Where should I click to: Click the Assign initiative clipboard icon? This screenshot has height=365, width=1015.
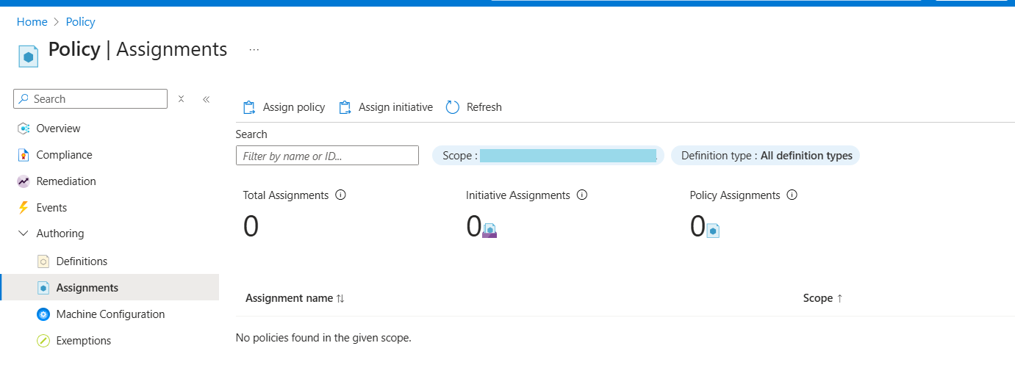coord(345,107)
